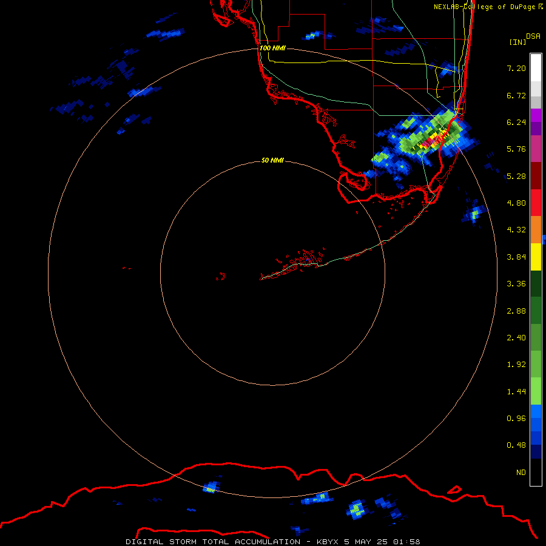Click the 5.28 legend value
Viewport: 546px width, 546px height.
coord(516,176)
